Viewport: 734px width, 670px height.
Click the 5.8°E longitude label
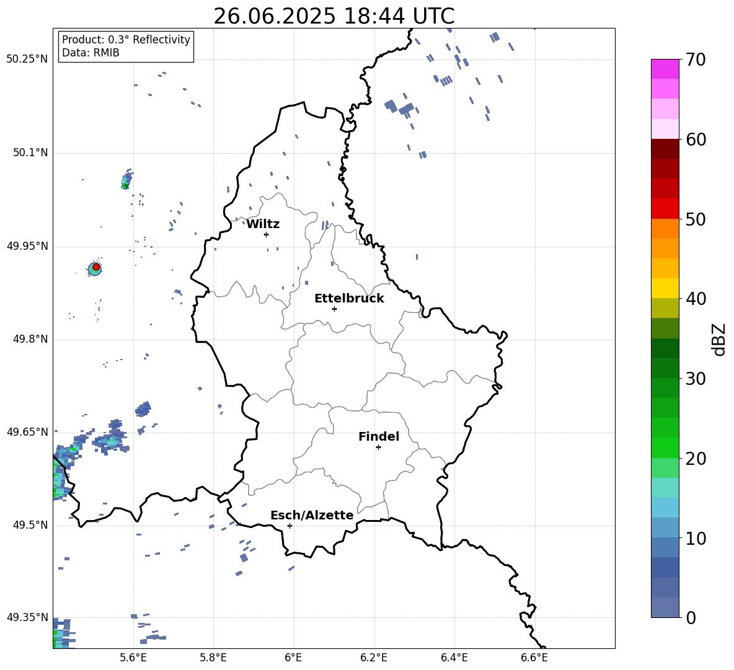pyautogui.click(x=213, y=658)
